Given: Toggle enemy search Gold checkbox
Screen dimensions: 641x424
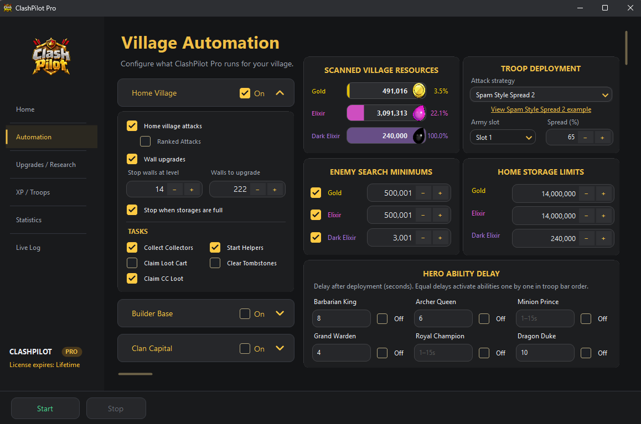Looking at the screenshot, I should click(x=316, y=192).
